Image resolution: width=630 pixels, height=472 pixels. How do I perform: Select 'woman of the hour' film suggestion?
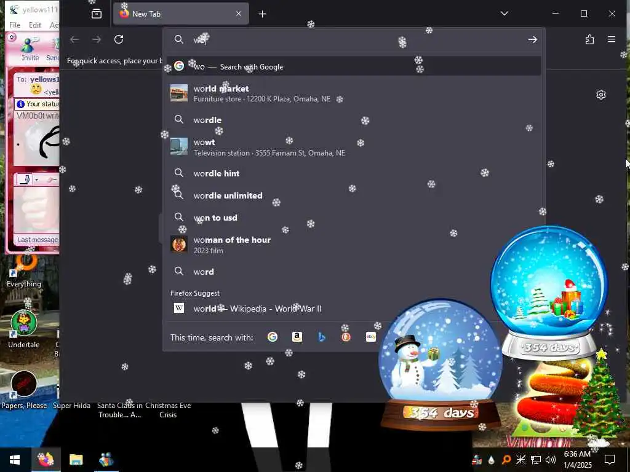(354, 245)
